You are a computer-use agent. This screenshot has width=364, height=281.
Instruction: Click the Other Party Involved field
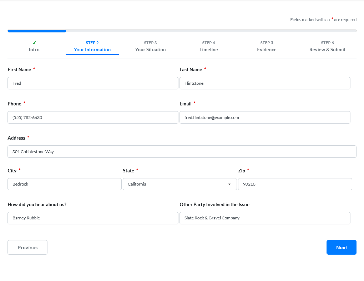(265, 218)
